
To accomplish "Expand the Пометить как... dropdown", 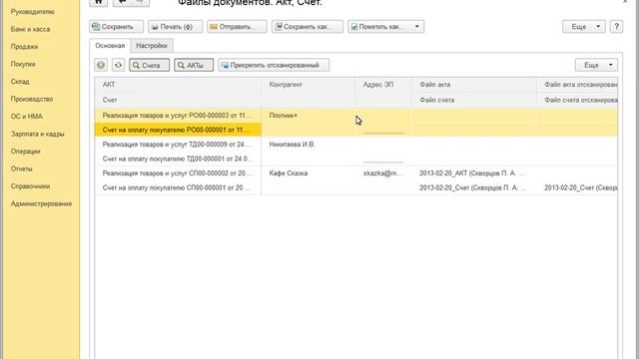I will (385, 27).
